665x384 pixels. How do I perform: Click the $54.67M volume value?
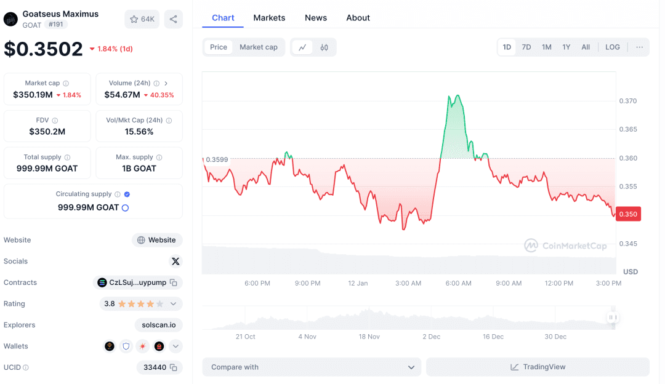coord(122,95)
